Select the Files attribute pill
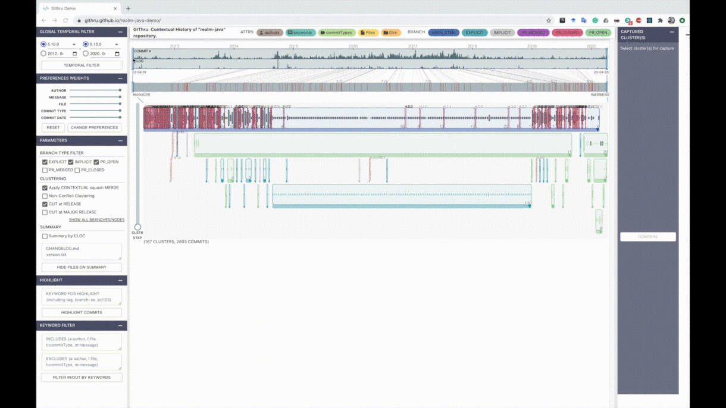The height and width of the screenshot is (408, 726). point(368,33)
